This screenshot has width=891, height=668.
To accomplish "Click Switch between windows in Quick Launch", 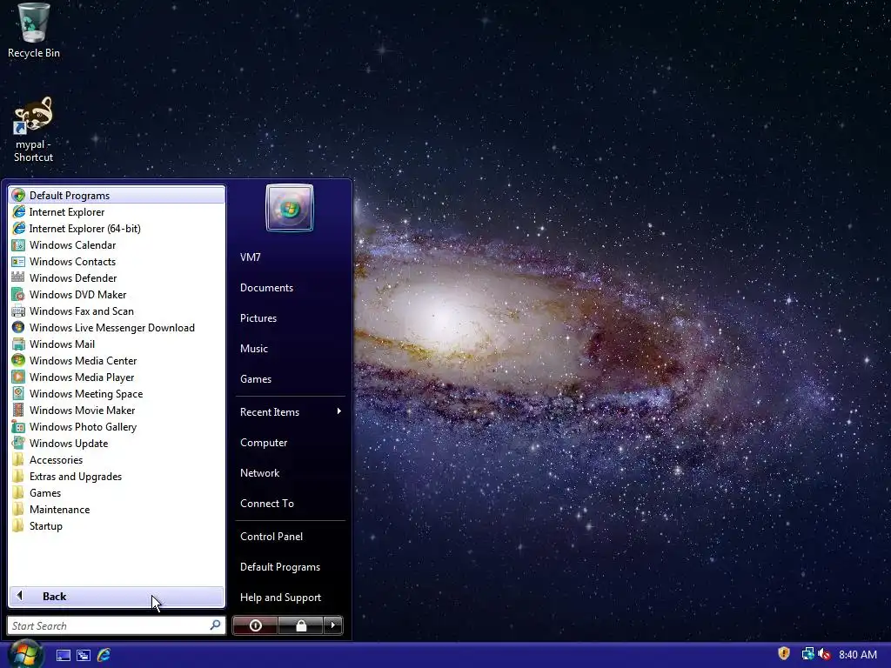I will (x=84, y=655).
